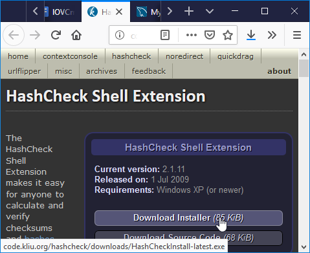Click Requirements Windows XP text
Image resolution: width=310 pixels, height=253 pixels.
169,190
